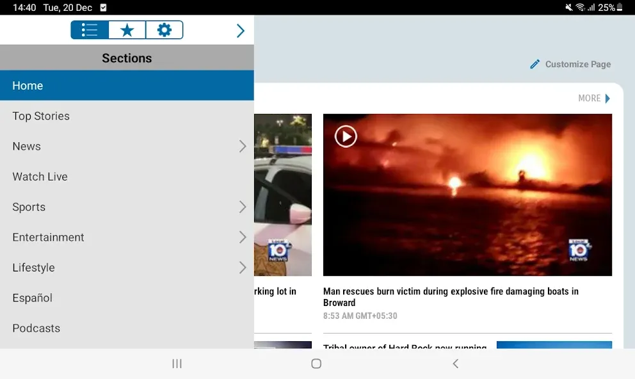Go to Watch Live
Screen dimensions: 635x379
tap(127, 177)
